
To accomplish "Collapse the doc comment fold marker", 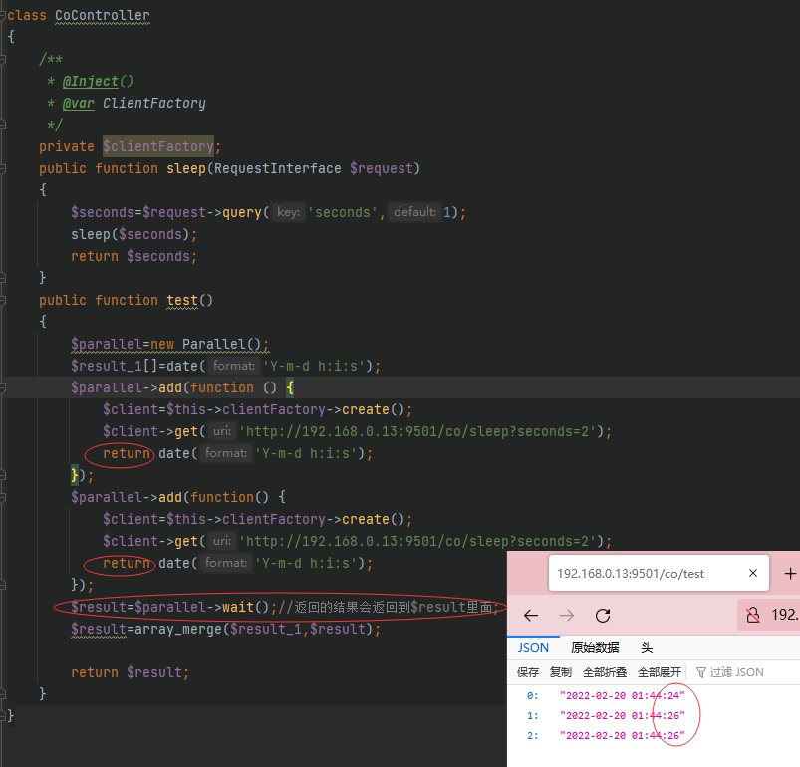I will 3,60.
